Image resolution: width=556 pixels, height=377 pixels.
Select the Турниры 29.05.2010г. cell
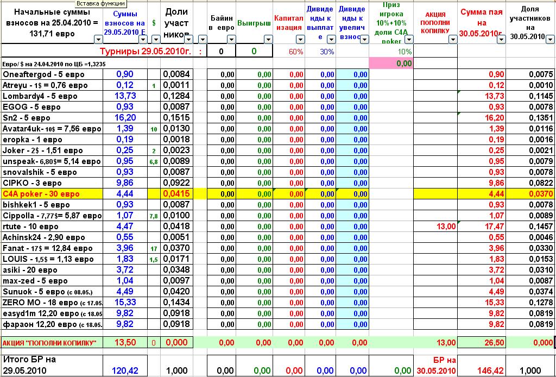[146, 51]
